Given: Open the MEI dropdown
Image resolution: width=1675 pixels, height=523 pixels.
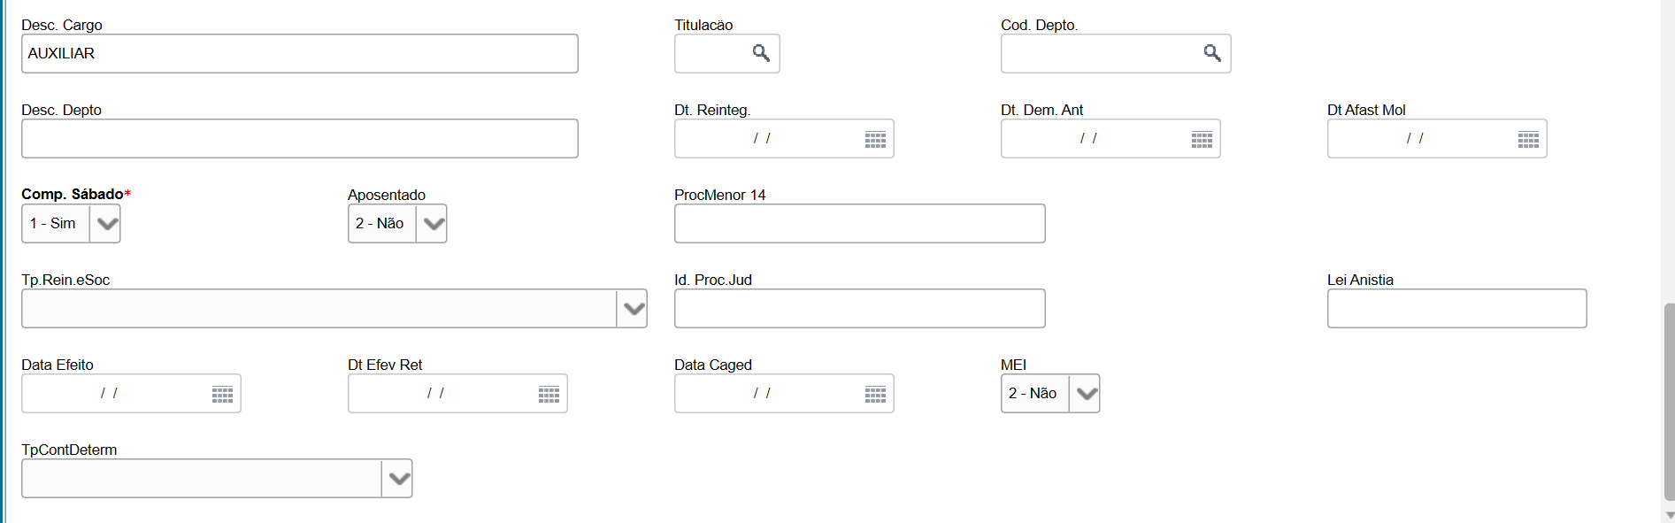Looking at the screenshot, I should click(1086, 394).
